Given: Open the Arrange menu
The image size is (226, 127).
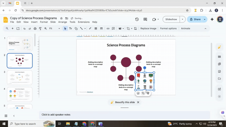Looking at the screenshot, I should (x=62, y=22).
